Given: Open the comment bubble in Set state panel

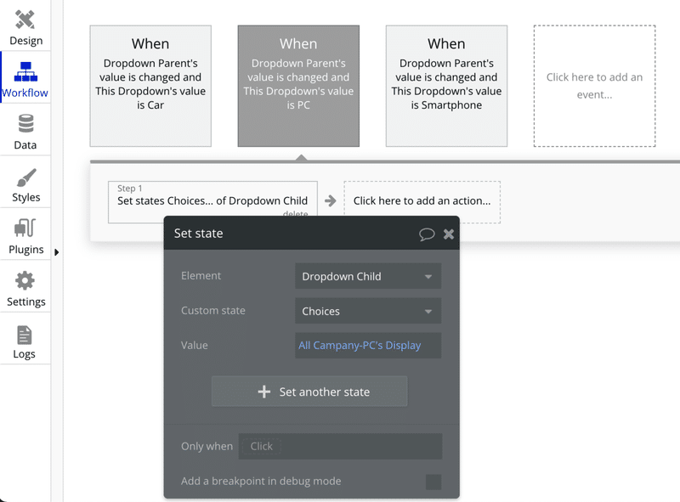Looking at the screenshot, I should 427,234.
